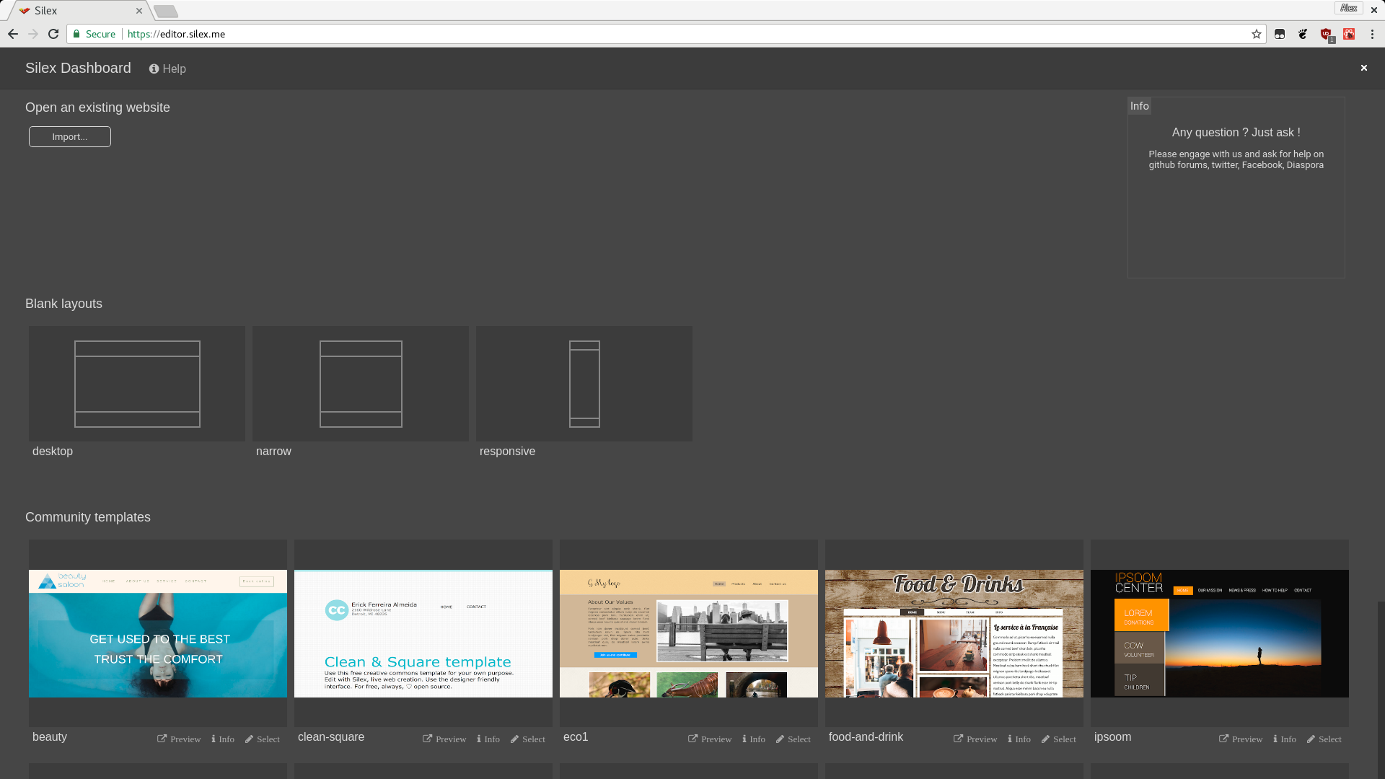
Task: Click the page vertical scrollbar
Action: [x=1381, y=690]
